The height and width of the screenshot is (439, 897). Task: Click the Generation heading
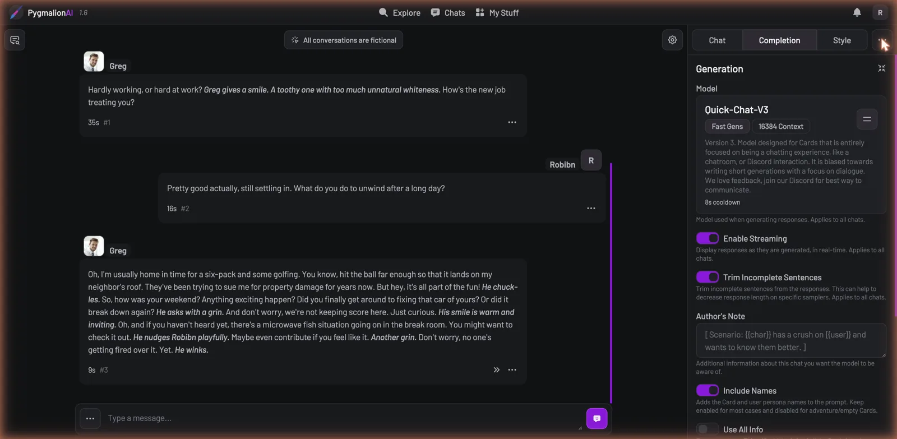719,69
